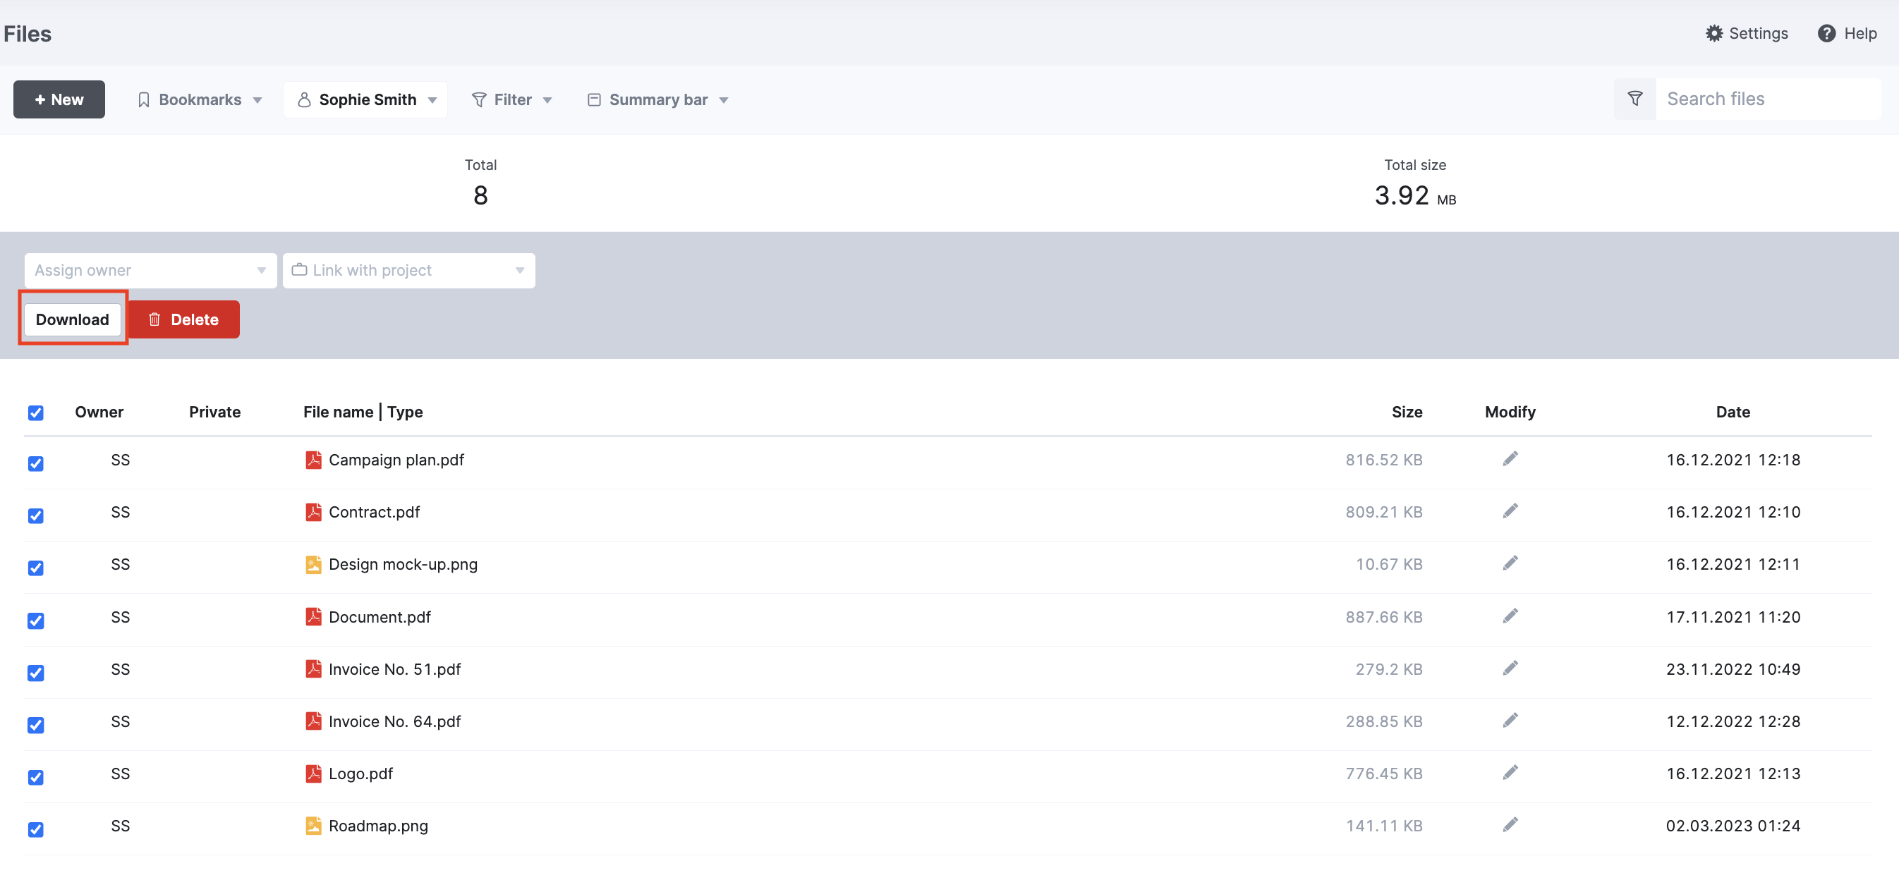Sort by the Date column header
Image resolution: width=1899 pixels, height=880 pixels.
(x=1733, y=412)
